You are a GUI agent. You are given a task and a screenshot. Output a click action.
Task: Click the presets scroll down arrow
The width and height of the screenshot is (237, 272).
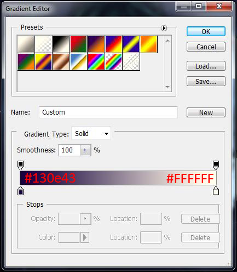coord(167,87)
